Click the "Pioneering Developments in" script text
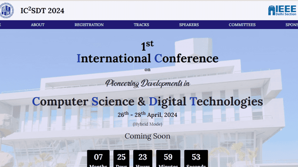The width and height of the screenshot is (298, 167). click(x=148, y=83)
